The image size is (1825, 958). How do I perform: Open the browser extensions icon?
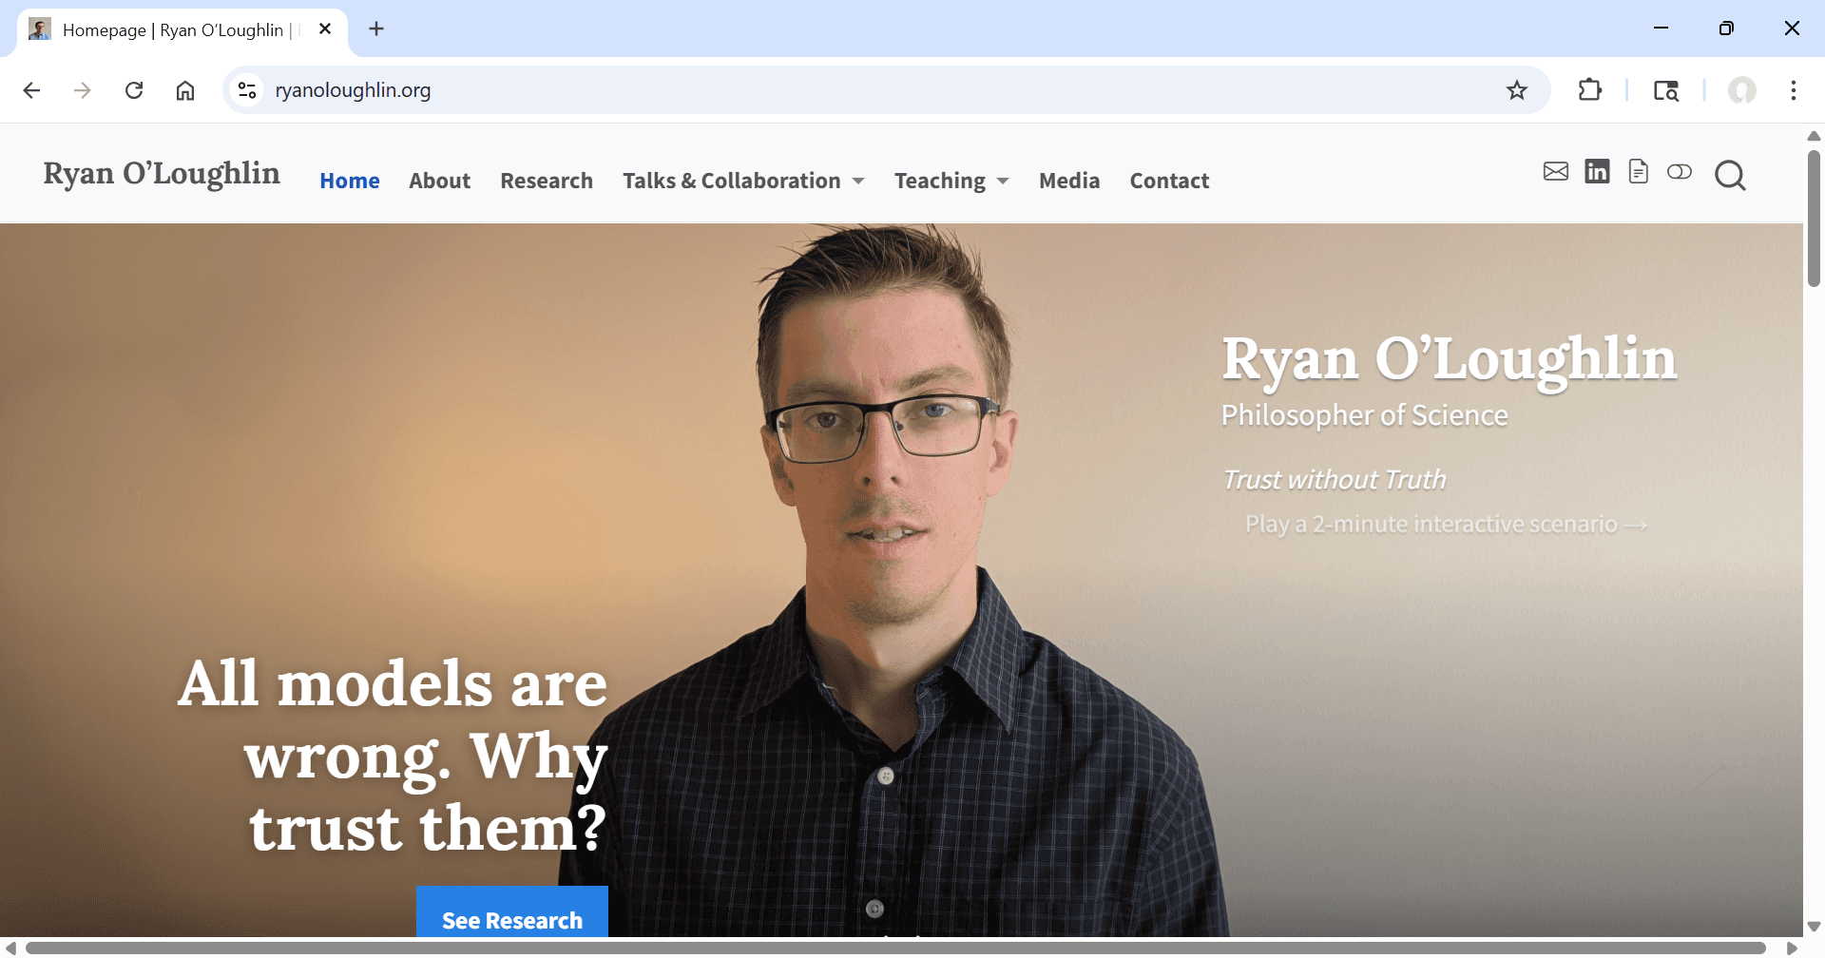point(1590,90)
